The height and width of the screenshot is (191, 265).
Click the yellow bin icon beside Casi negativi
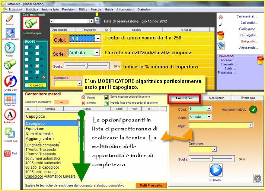[221, 35]
